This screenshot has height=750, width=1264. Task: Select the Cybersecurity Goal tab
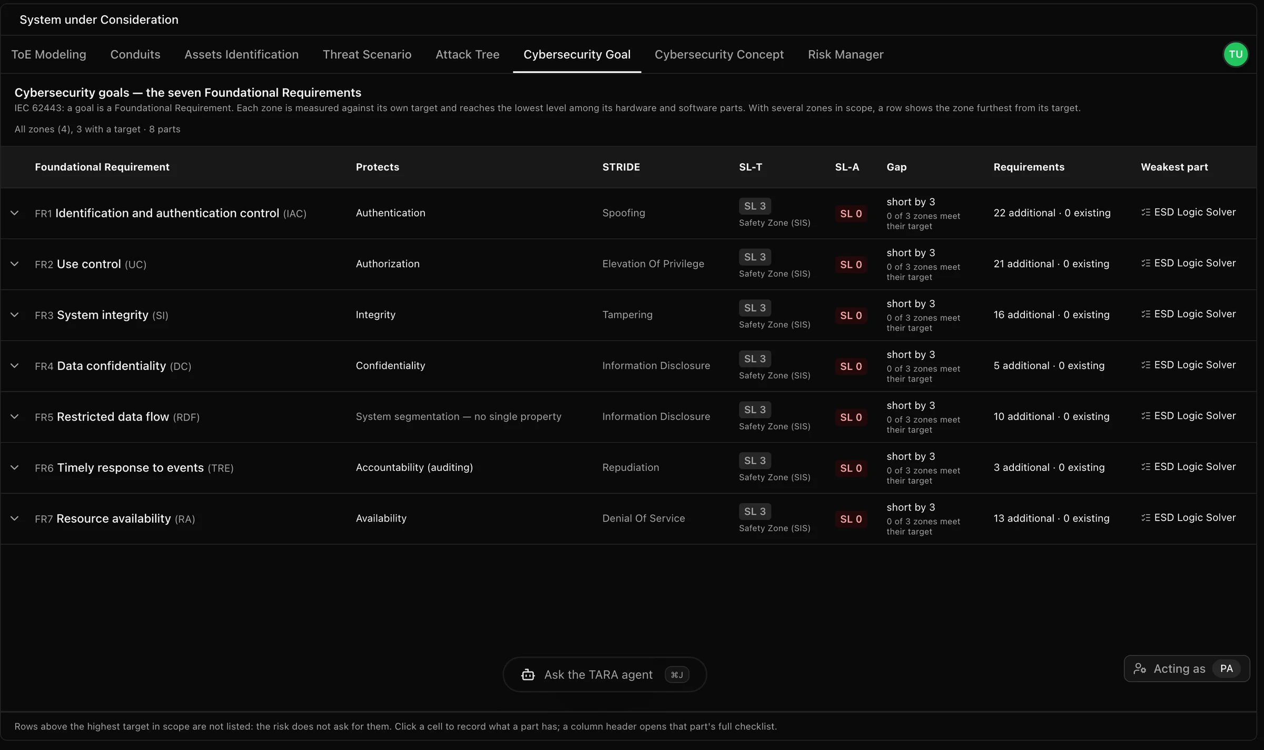coord(577,54)
